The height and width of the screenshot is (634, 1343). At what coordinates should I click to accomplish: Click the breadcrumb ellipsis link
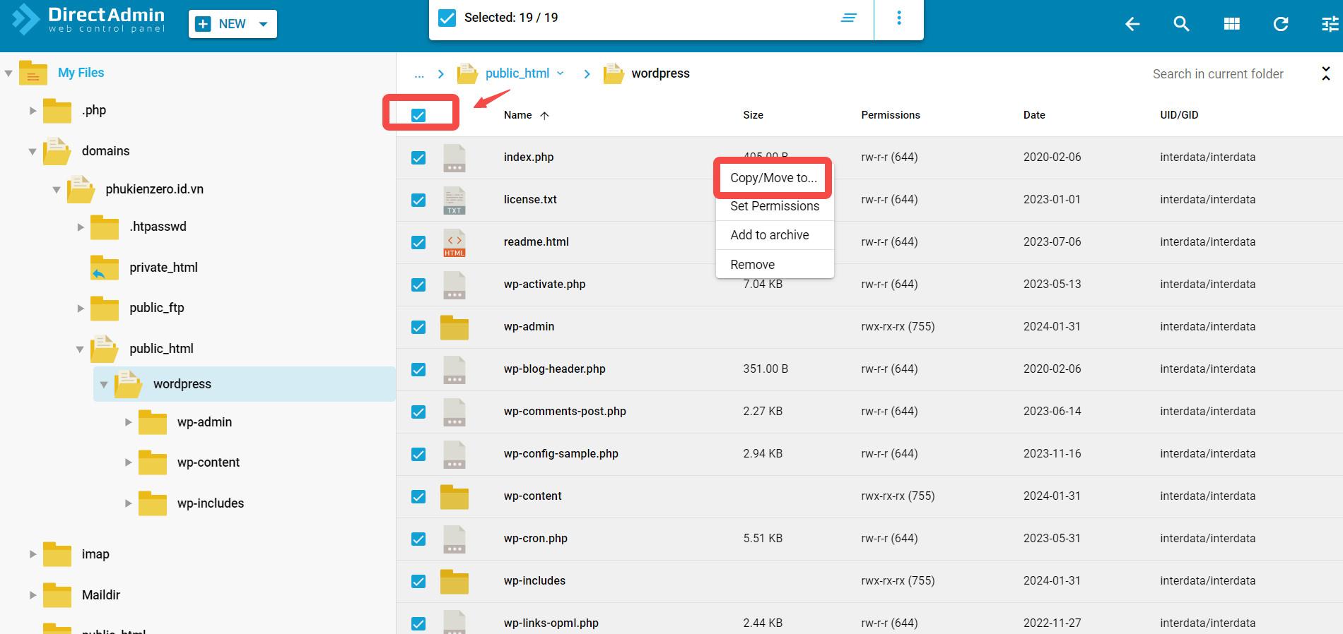[x=419, y=73]
